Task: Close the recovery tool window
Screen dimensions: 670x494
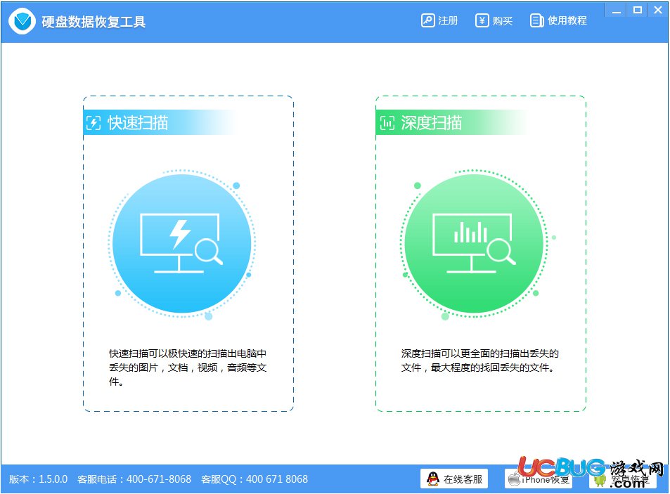Action: (x=658, y=11)
